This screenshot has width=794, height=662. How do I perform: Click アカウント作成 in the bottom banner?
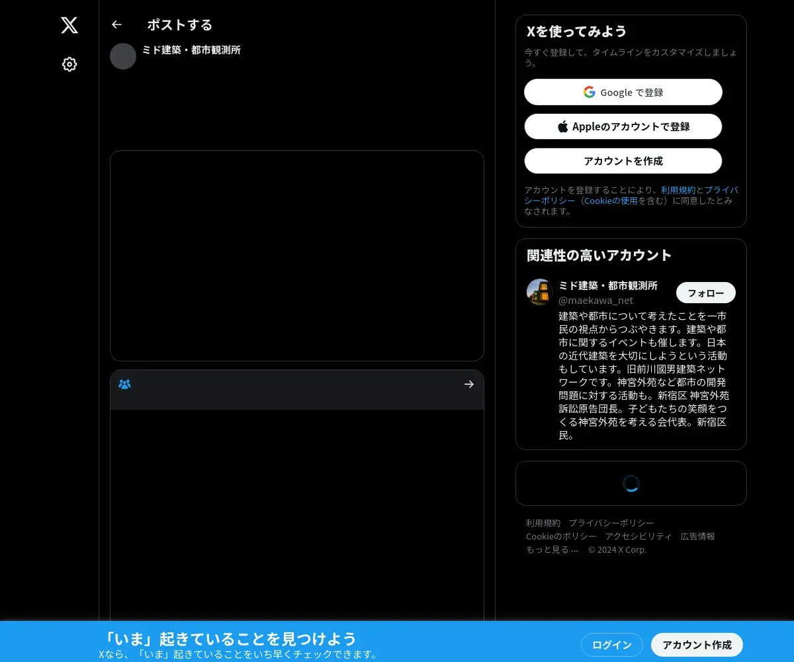pos(697,645)
